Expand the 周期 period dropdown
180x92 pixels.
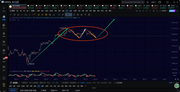[33, 11]
